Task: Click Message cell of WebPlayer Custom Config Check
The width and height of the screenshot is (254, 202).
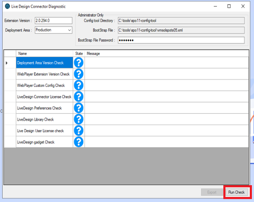Action: [x=167, y=85]
